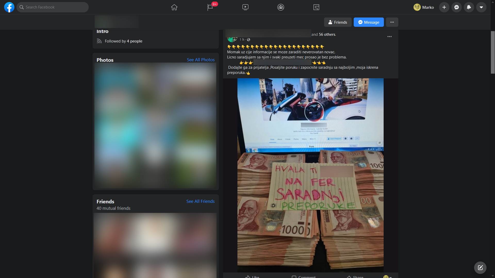Open the profile more options ellipsis
The image size is (495, 278).
point(392,22)
